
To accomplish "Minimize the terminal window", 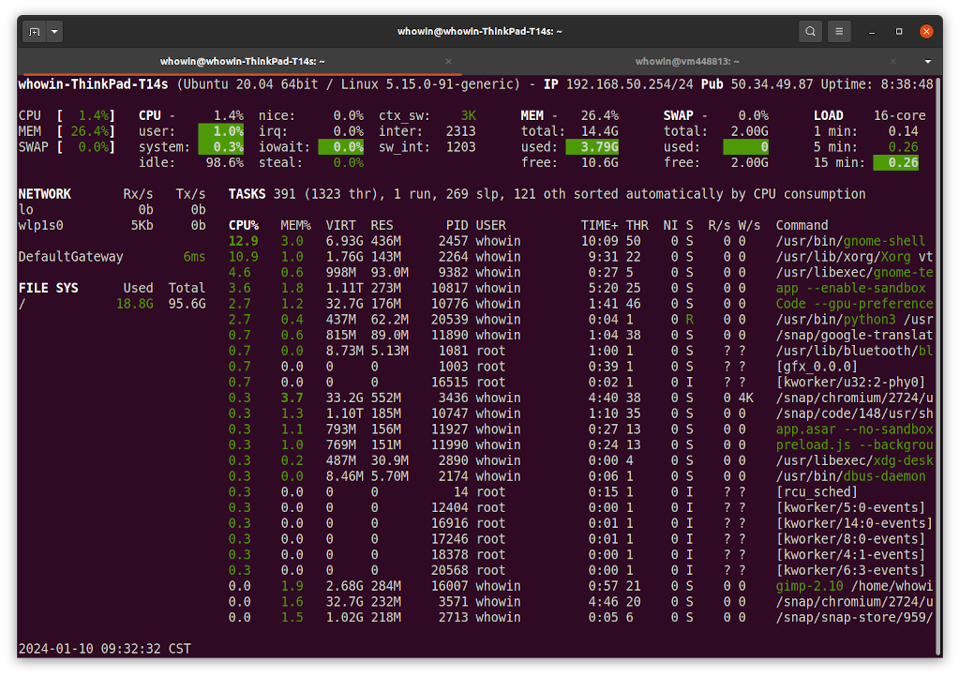I will pyautogui.click(x=871, y=31).
